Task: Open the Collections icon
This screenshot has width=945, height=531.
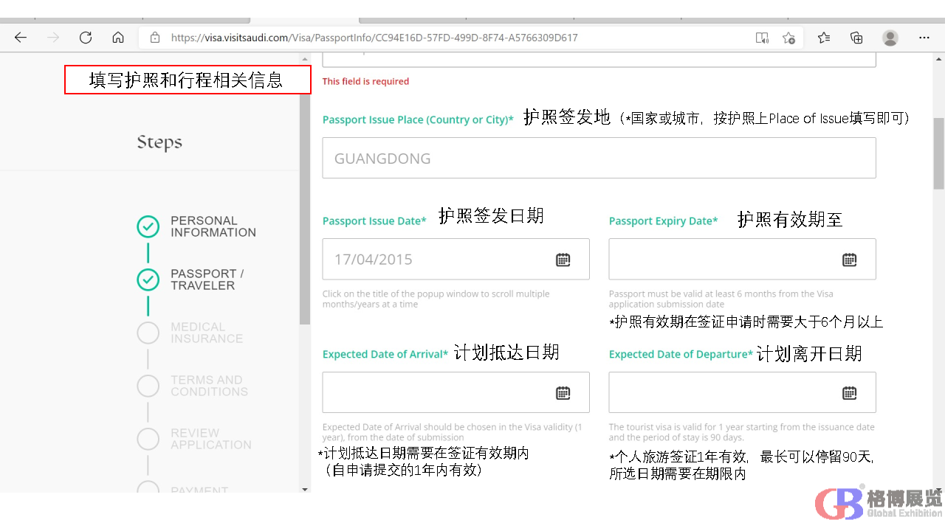Action: [x=856, y=38]
